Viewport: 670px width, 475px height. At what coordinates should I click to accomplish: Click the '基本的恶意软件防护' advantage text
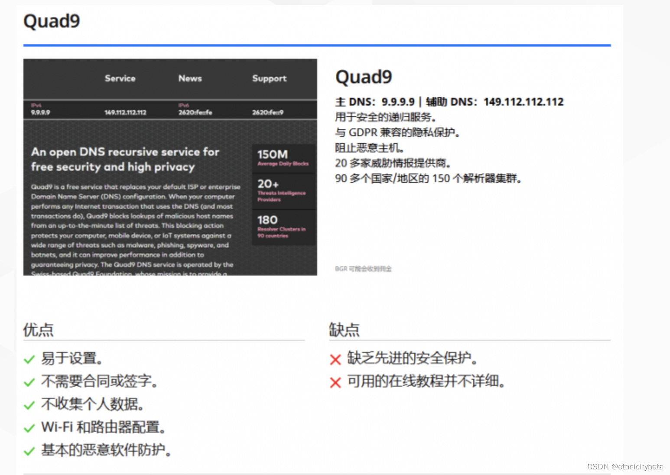click(107, 450)
